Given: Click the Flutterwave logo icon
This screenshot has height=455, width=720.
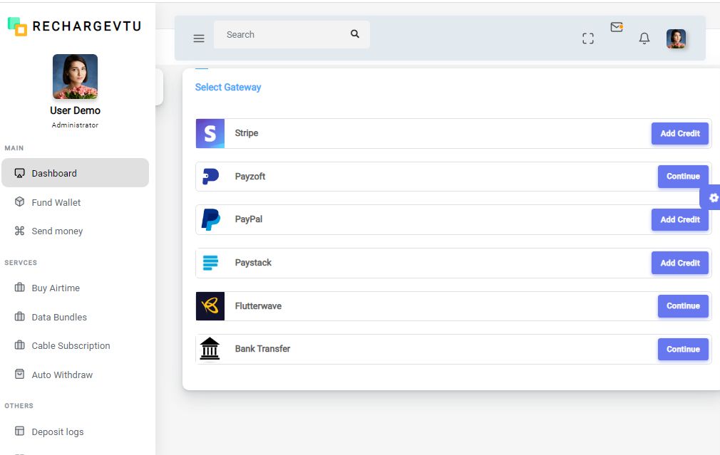Looking at the screenshot, I should 210,306.
